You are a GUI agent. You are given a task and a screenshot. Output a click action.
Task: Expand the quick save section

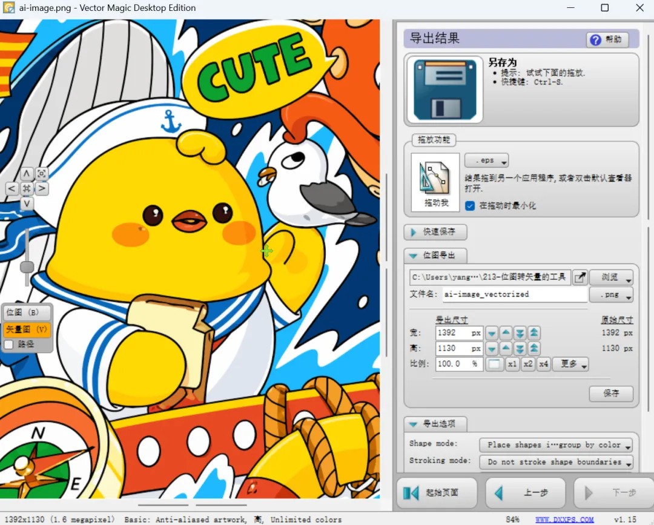pos(435,232)
